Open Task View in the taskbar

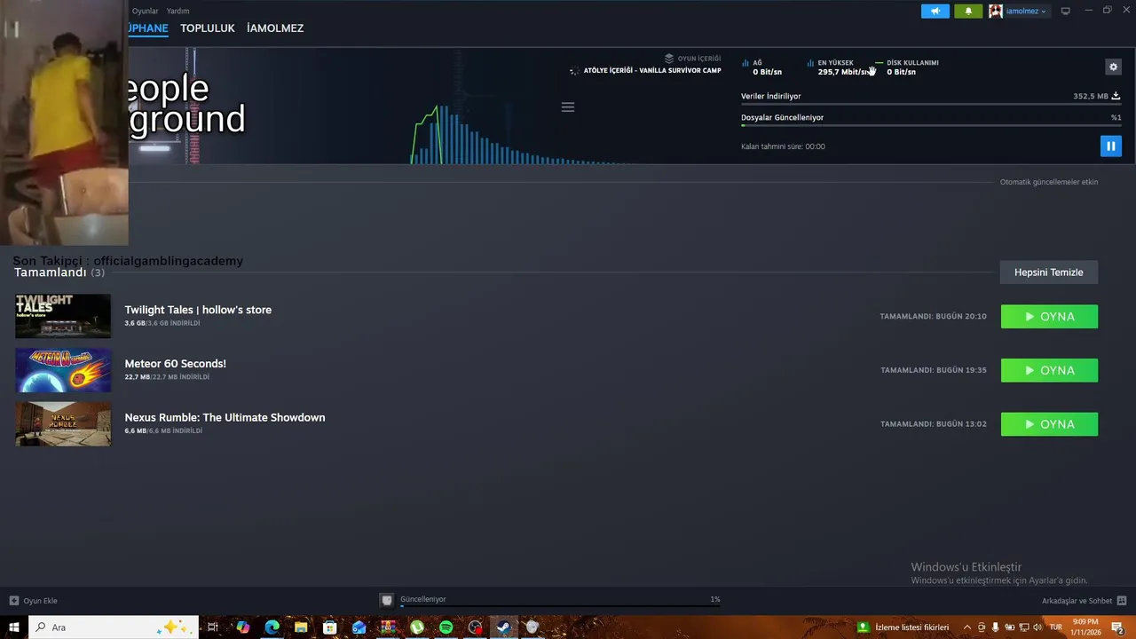click(213, 627)
